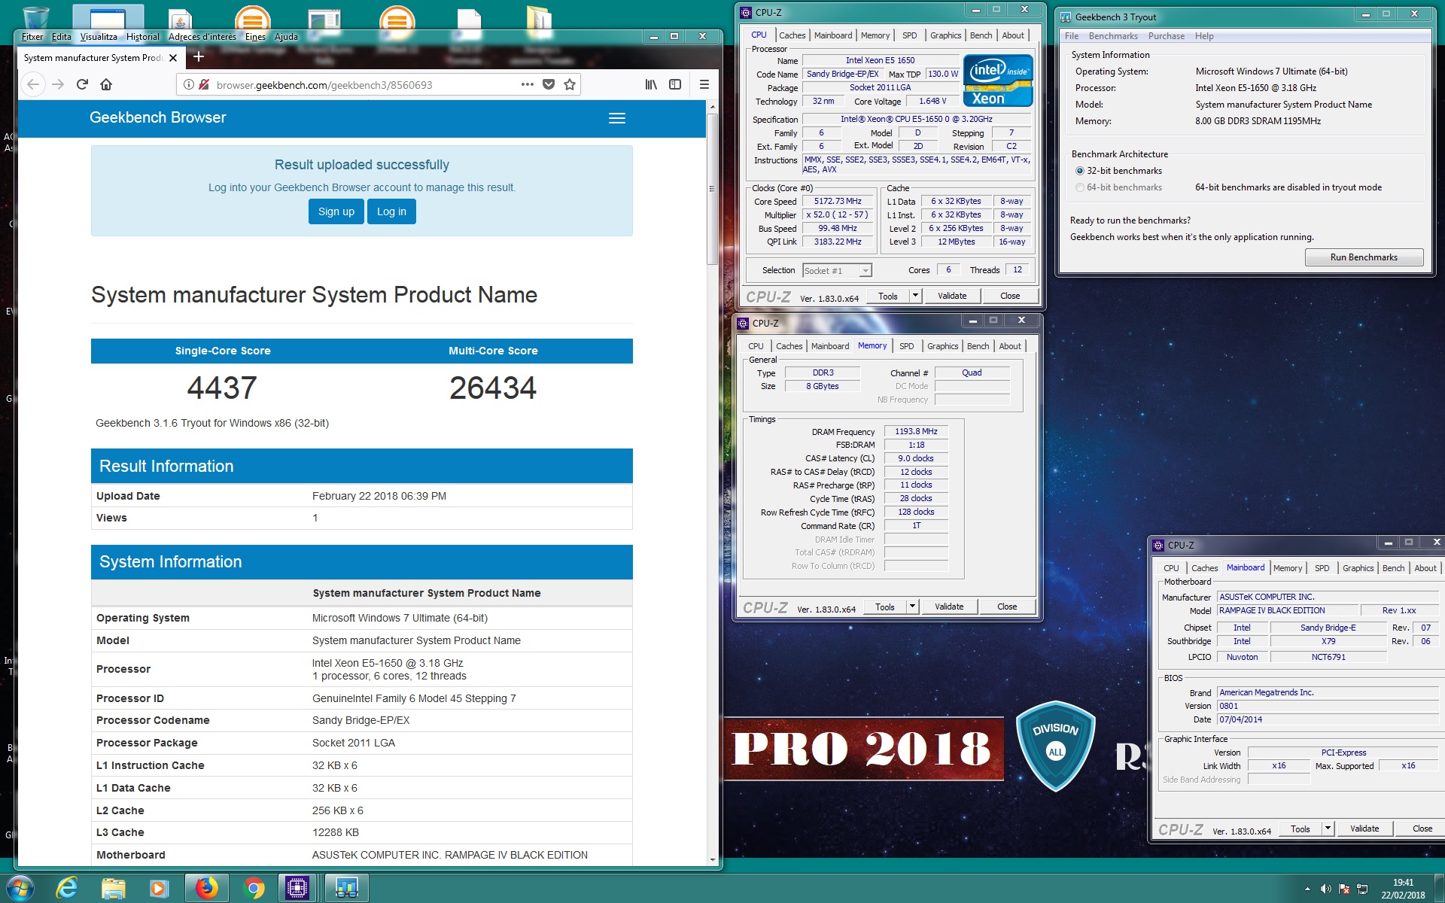
Task: Open volume control in system tray
Action: point(1326,889)
